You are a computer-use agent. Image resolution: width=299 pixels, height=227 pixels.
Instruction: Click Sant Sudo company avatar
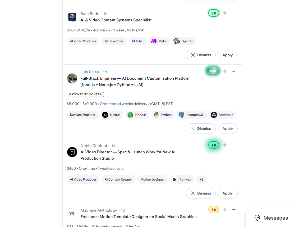[x=72, y=17]
